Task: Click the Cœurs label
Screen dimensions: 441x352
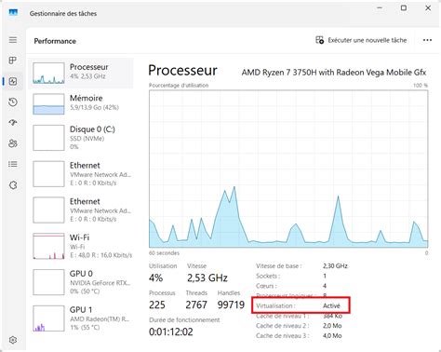Action: pos(266,286)
